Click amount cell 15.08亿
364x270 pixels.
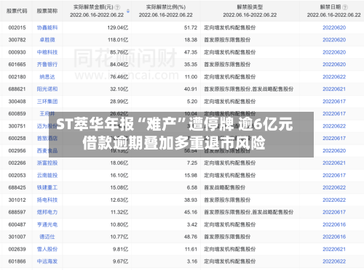[119, 187]
